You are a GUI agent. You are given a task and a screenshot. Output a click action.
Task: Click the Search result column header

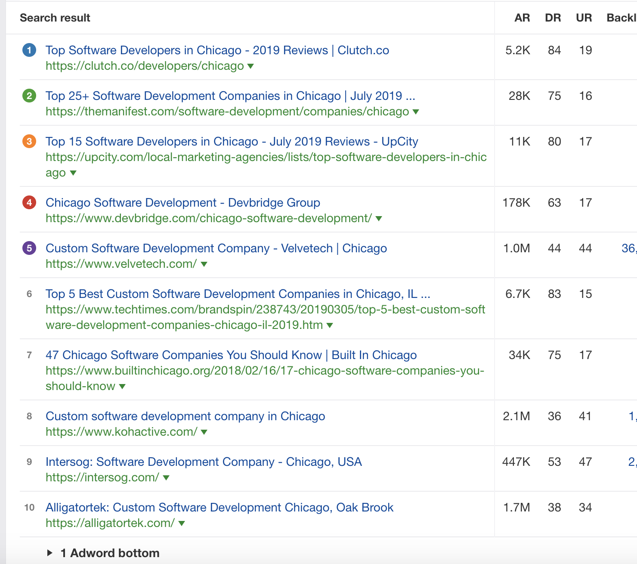[x=55, y=18]
